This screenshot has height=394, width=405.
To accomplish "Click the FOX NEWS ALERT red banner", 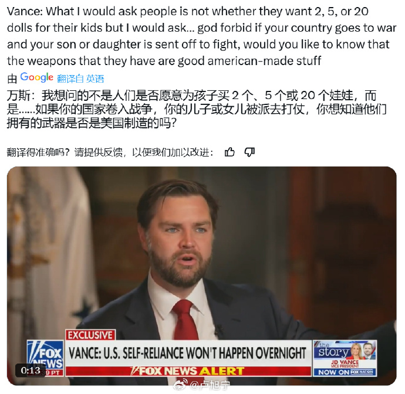I will [188, 371].
